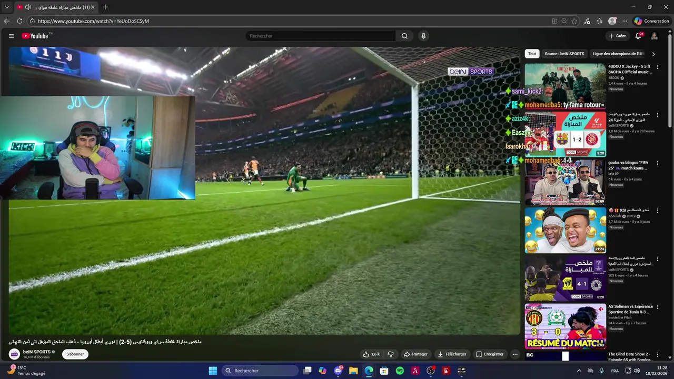The image size is (674, 379).
Task: Open the YouTube account avatar menu
Action: pyautogui.click(x=654, y=36)
